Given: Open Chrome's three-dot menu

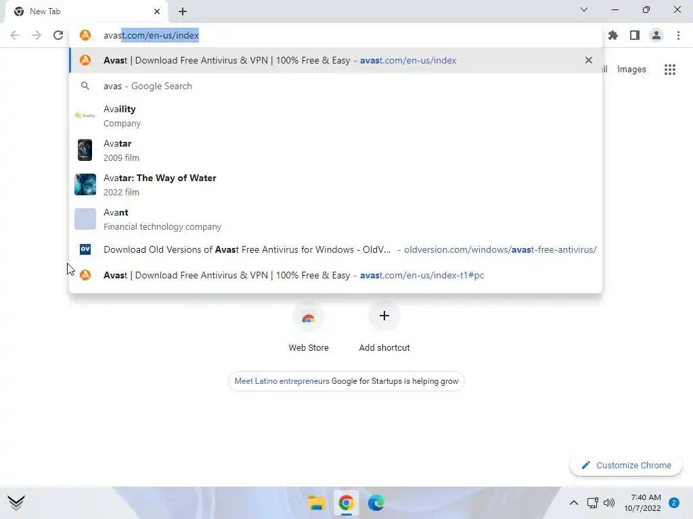Looking at the screenshot, I should [x=678, y=35].
